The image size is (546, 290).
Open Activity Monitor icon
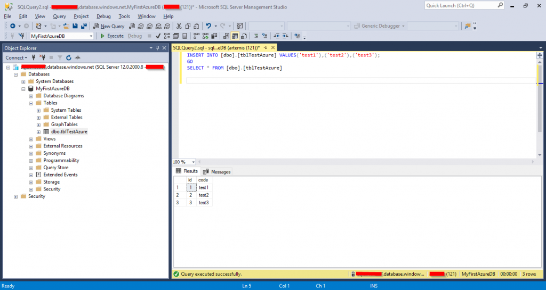pos(239,26)
